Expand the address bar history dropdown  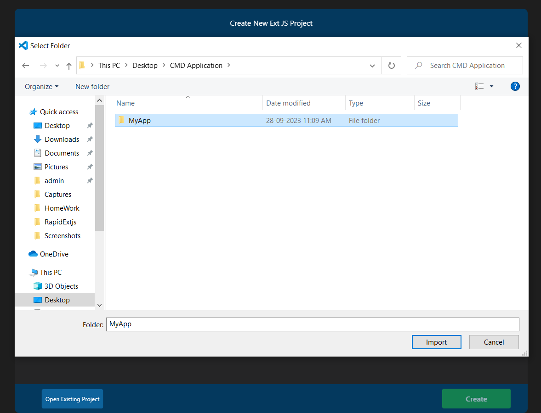[x=372, y=66]
